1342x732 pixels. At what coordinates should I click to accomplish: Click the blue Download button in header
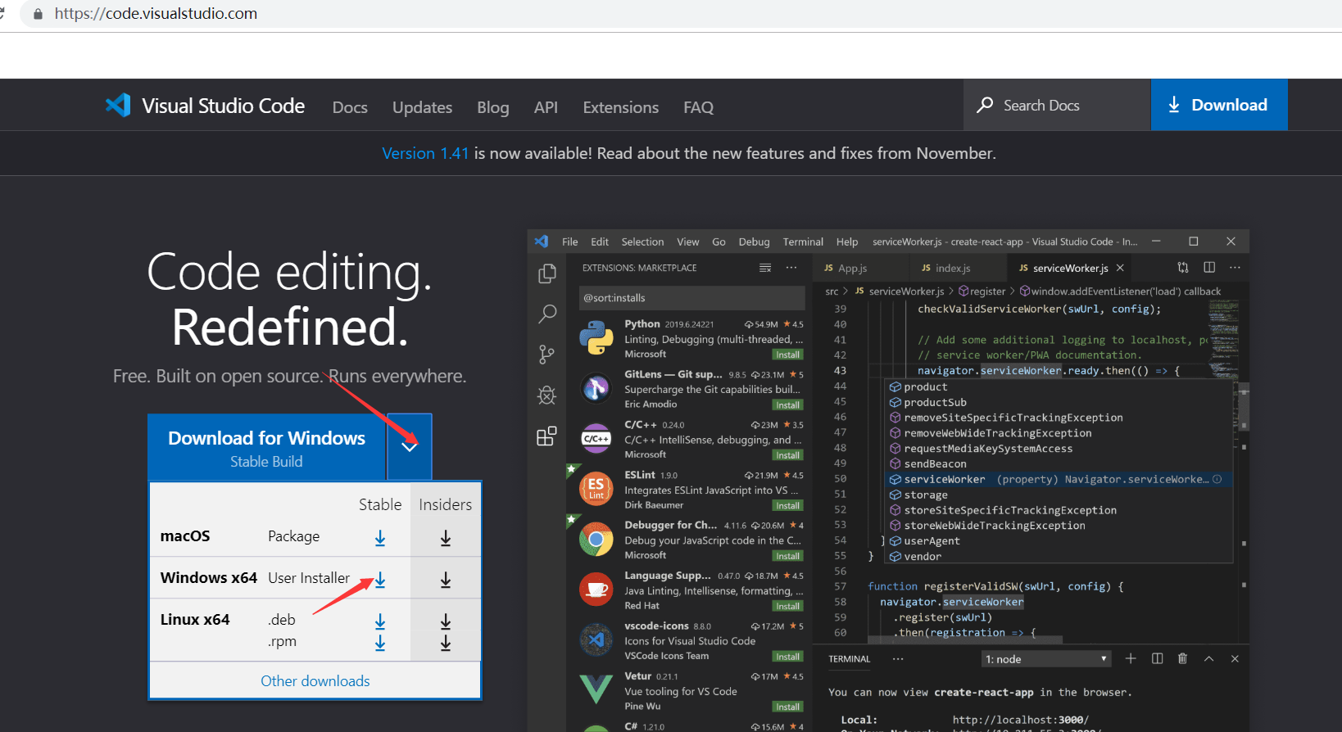click(1219, 105)
